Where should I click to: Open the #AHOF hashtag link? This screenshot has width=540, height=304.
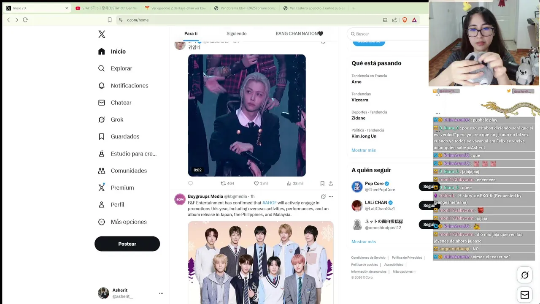tap(270, 203)
